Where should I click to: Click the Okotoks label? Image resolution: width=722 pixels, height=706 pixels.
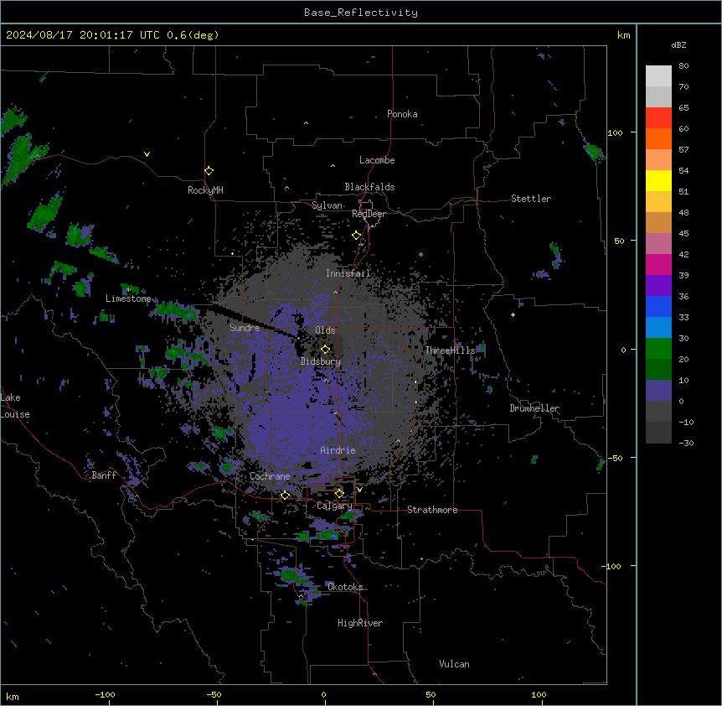(x=345, y=587)
